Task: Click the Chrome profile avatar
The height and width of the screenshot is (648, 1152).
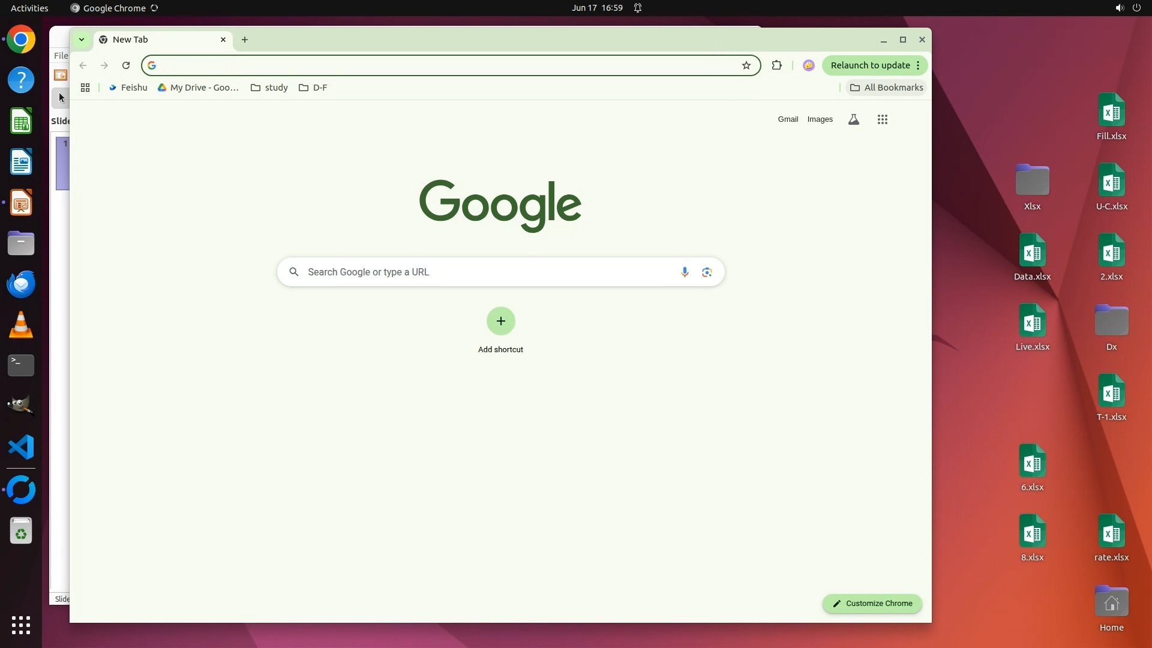Action: (808, 65)
